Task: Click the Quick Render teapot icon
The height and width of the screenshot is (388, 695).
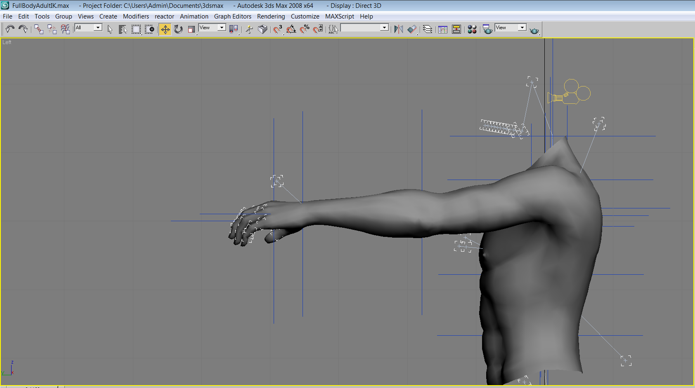Action: (x=534, y=30)
